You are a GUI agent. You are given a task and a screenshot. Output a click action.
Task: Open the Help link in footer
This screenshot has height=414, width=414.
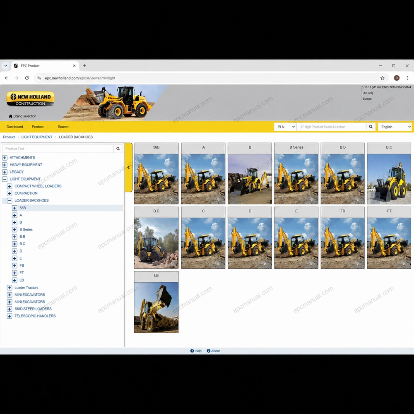(198, 351)
